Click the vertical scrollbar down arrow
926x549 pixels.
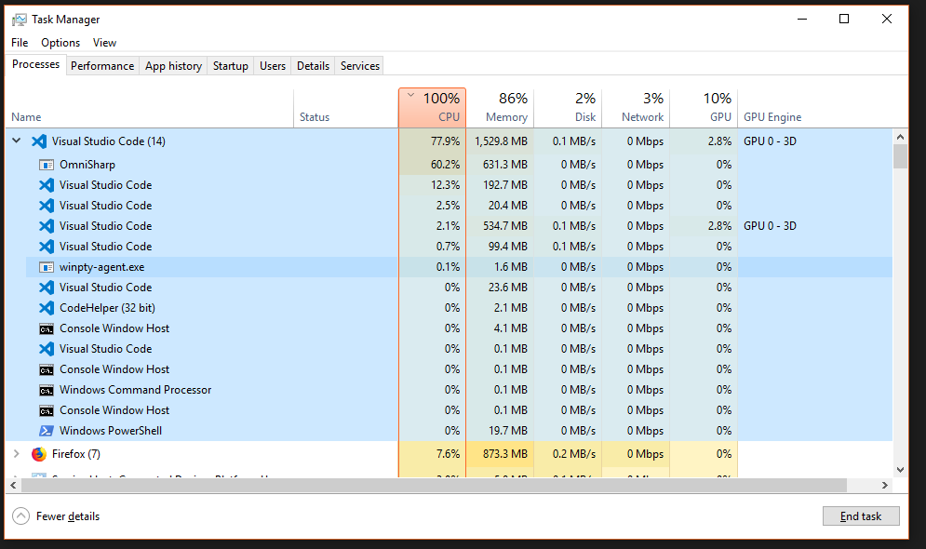[x=900, y=470]
